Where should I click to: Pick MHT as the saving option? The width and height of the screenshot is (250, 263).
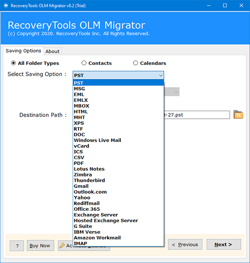pyautogui.click(x=118, y=117)
